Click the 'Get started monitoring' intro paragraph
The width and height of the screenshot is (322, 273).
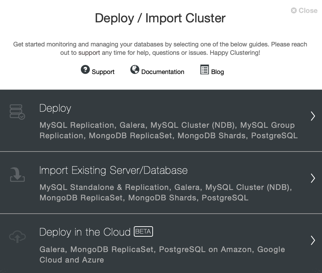(x=160, y=49)
